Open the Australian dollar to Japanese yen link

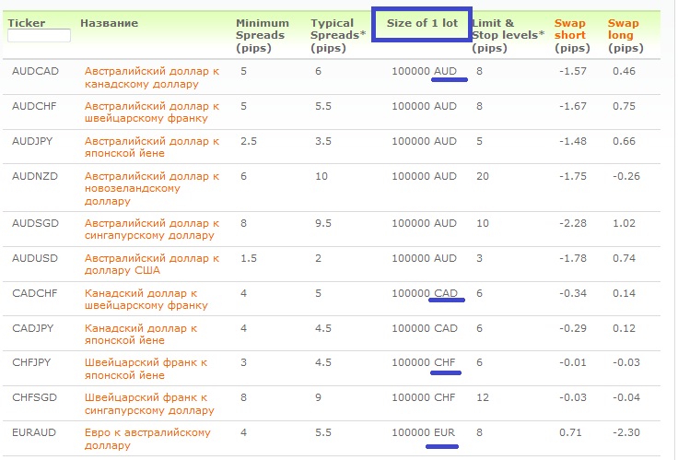click(151, 147)
